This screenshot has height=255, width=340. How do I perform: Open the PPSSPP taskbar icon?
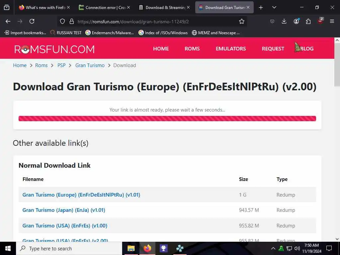pyautogui.click(x=180, y=248)
